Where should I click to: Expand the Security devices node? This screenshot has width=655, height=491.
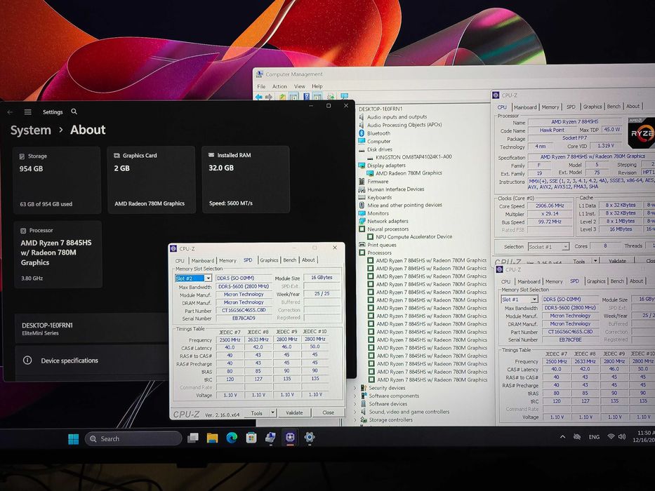tap(355, 388)
